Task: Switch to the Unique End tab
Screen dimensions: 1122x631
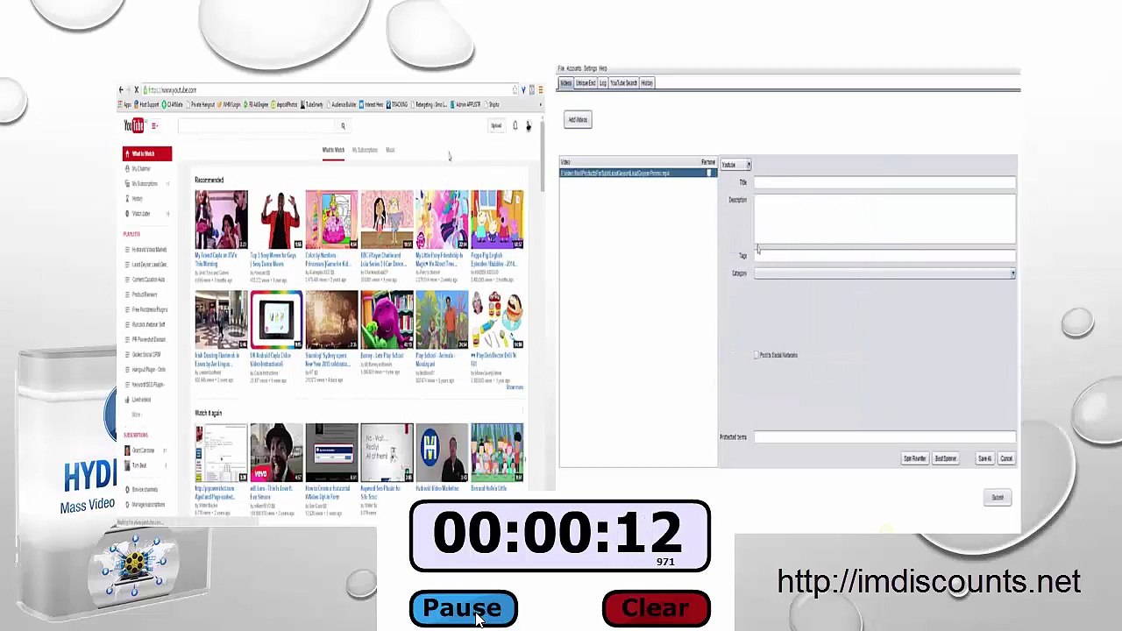Action: tap(586, 83)
